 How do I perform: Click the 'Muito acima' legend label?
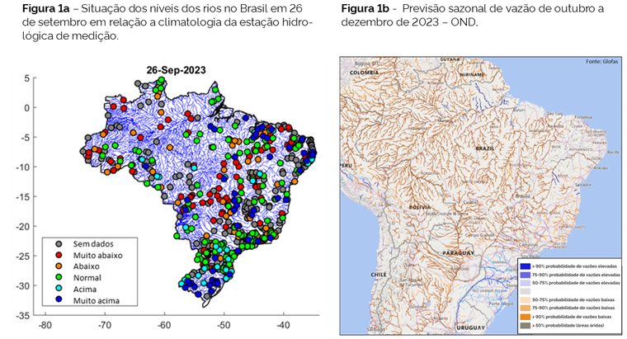click(96, 300)
